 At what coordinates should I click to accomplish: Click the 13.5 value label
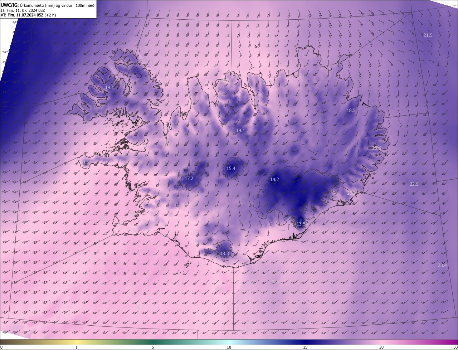(301, 224)
